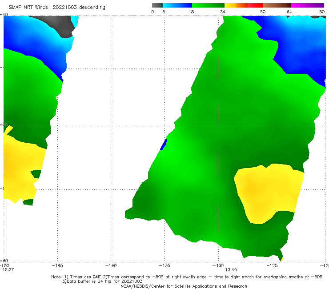Screen dimensions: 329x289
Task: Click the yellow wind region in the left swath
Action: [x=19, y=168]
